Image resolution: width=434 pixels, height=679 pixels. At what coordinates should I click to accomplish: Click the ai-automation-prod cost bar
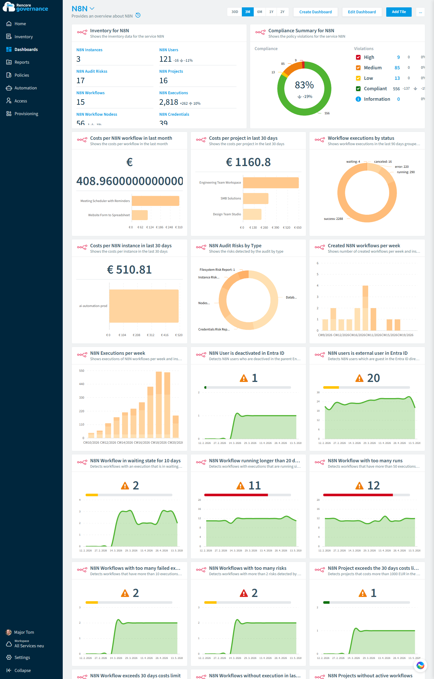144,306
